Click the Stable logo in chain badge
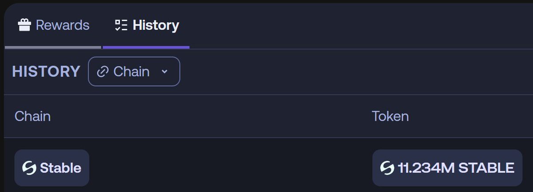This screenshot has width=533, height=192. coord(29,168)
